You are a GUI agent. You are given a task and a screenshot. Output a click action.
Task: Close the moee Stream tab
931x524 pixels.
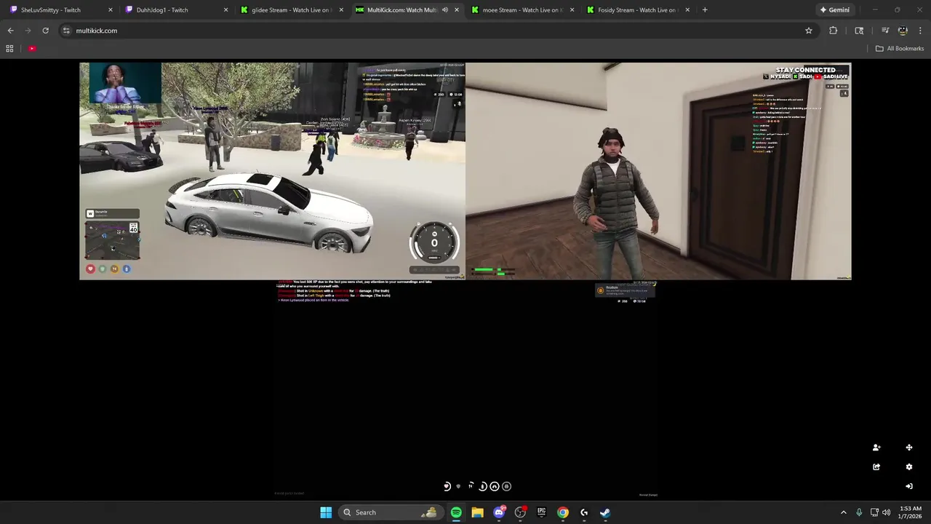click(x=572, y=10)
